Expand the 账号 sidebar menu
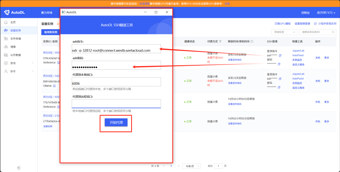 pyautogui.click(x=19, y=71)
